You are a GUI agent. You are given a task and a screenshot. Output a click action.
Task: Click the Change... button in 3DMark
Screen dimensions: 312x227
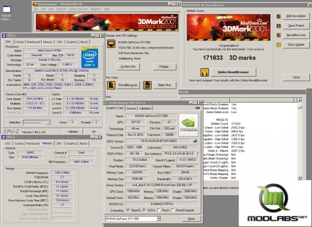[x=164, y=67]
